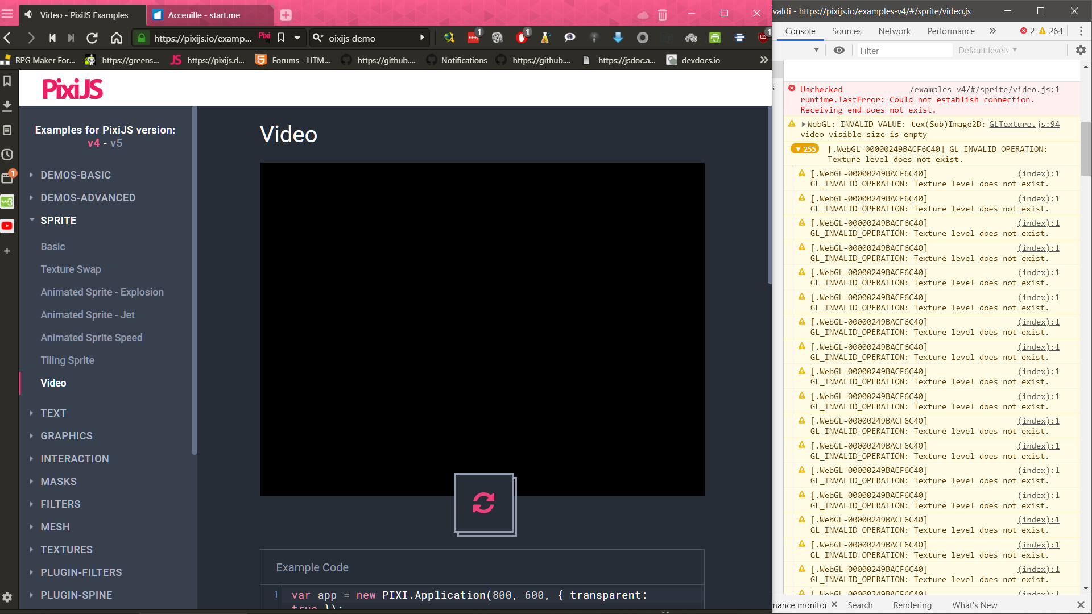Screen dimensions: 1092x614
Task: Open the W3Schools web panel
Action: pos(7,202)
